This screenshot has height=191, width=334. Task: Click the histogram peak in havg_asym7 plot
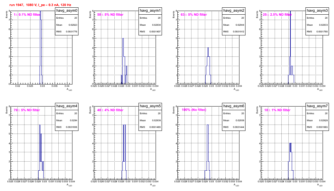point(290,143)
